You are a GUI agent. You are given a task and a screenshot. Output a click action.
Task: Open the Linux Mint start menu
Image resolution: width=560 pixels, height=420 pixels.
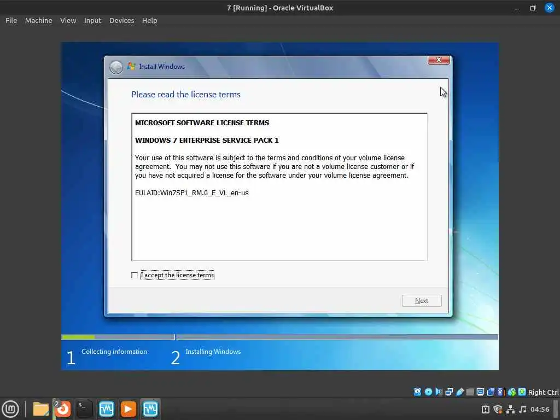tap(11, 409)
